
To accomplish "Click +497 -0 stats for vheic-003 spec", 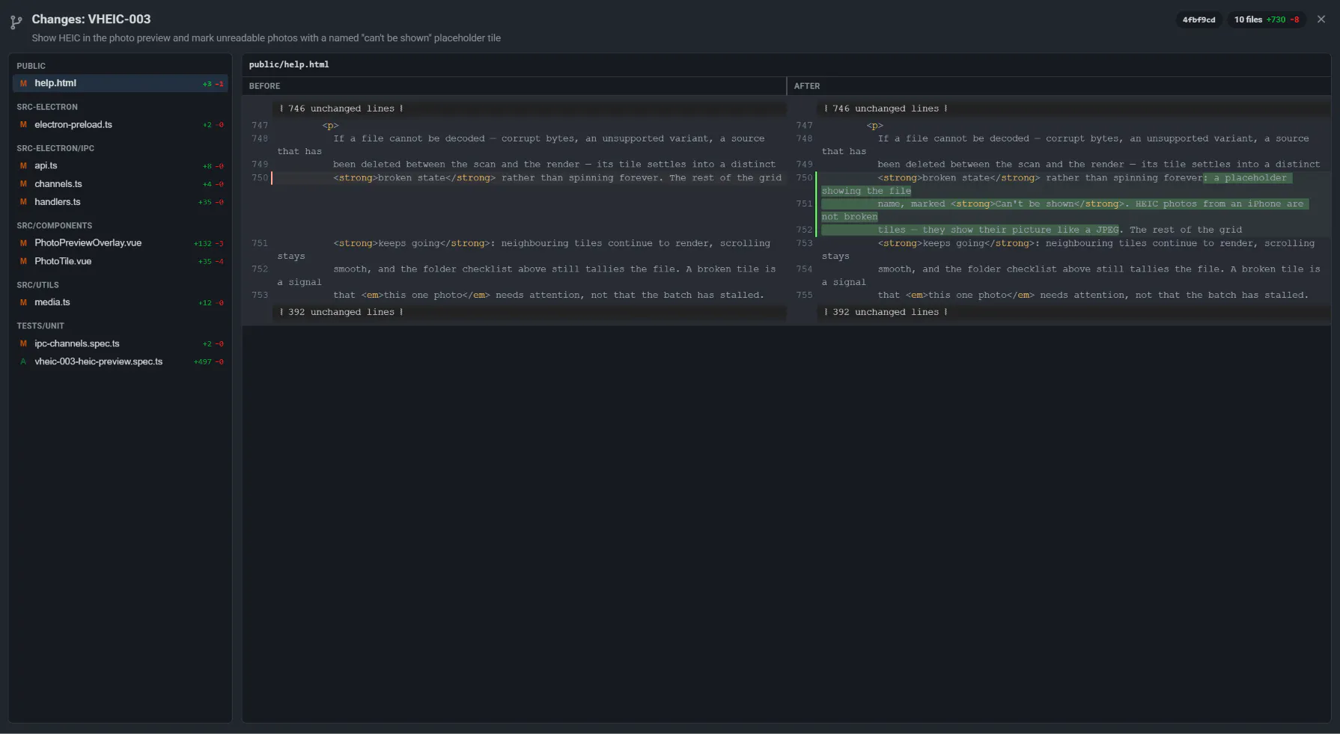I will (208, 362).
